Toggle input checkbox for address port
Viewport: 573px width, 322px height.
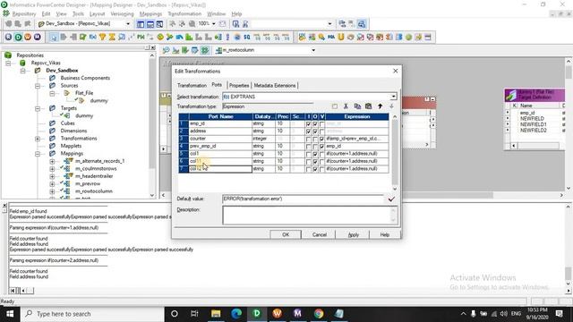click(x=308, y=131)
